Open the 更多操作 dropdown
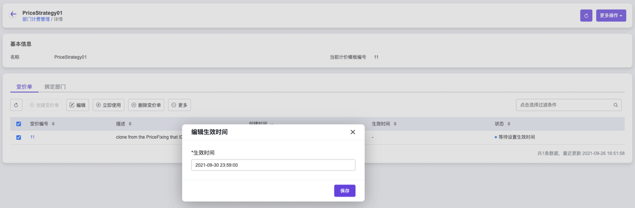 point(611,16)
